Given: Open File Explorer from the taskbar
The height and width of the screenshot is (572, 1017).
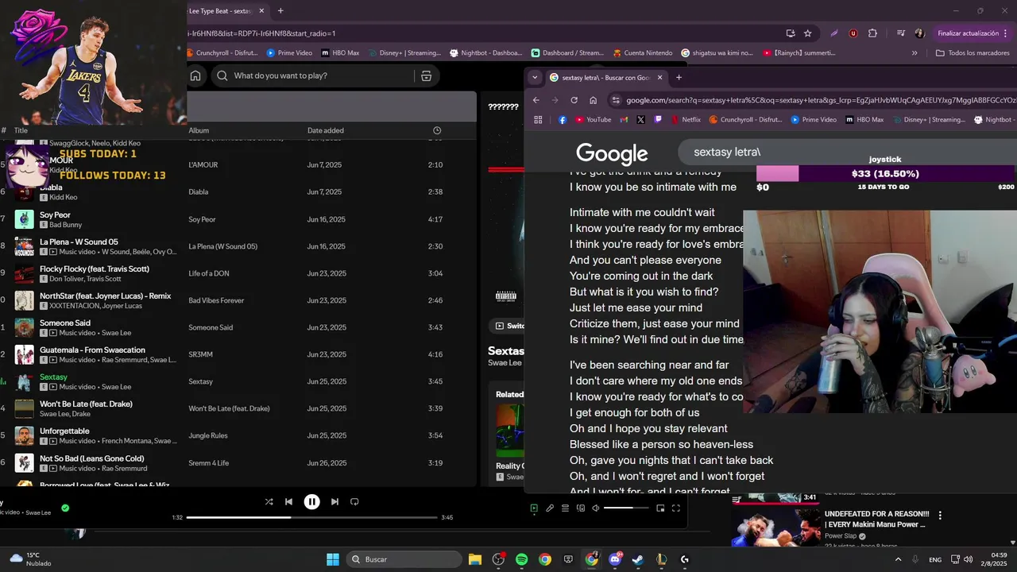Looking at the screenshot, I should pos(475,559).
